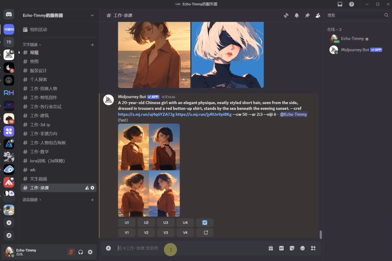392x261 pixels.
Task: Open the help question mark icon
Action: (x=351, y=4)
